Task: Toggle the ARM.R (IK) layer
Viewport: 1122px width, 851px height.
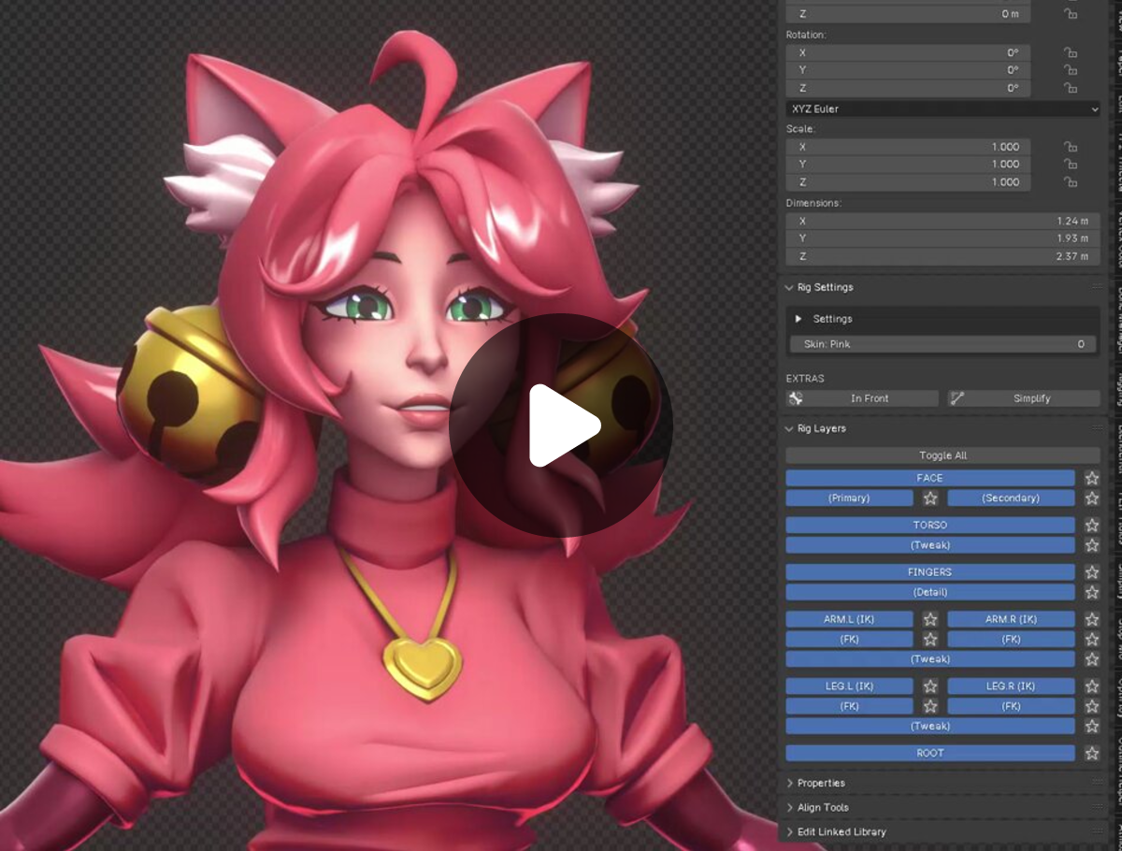Action: point(1011,619)
